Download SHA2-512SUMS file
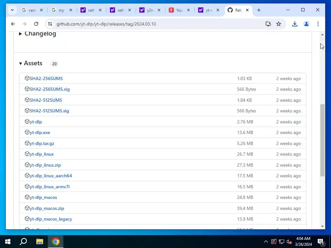The height and width of the screenshot is (248, 331). click(x=46, y=100)
